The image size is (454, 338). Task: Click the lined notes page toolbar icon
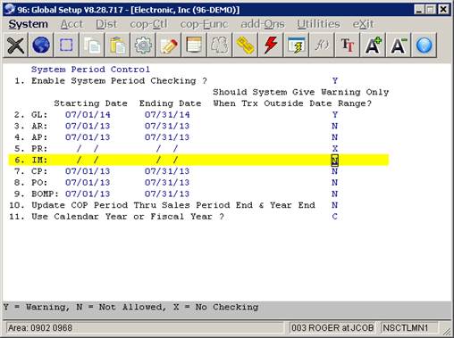pyautogui.click(x=194, y=45)
